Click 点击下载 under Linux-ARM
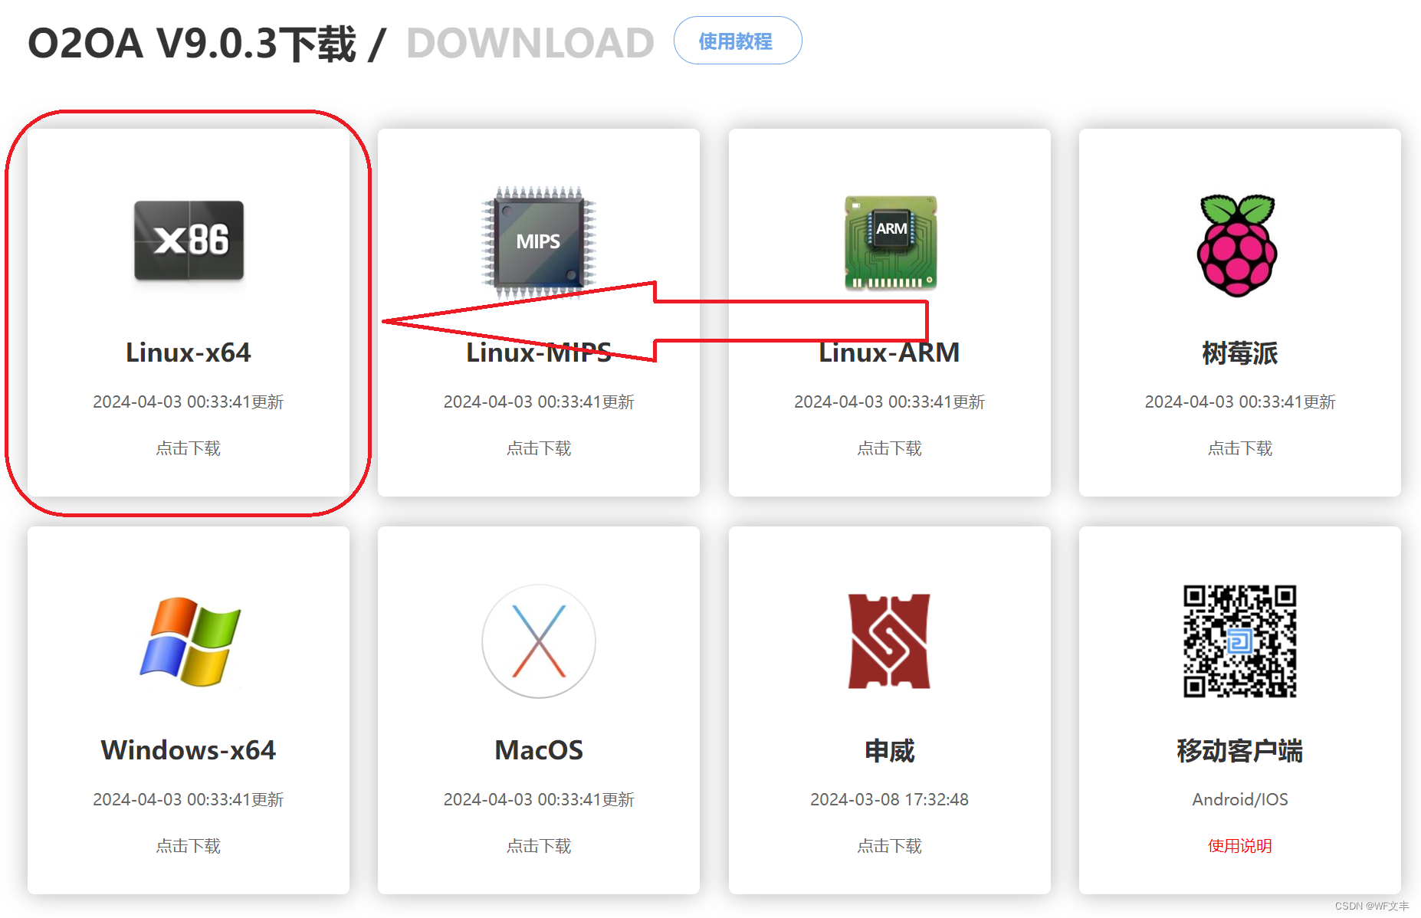Viewport: 1421px width, 918px height. tap(888, 448)
